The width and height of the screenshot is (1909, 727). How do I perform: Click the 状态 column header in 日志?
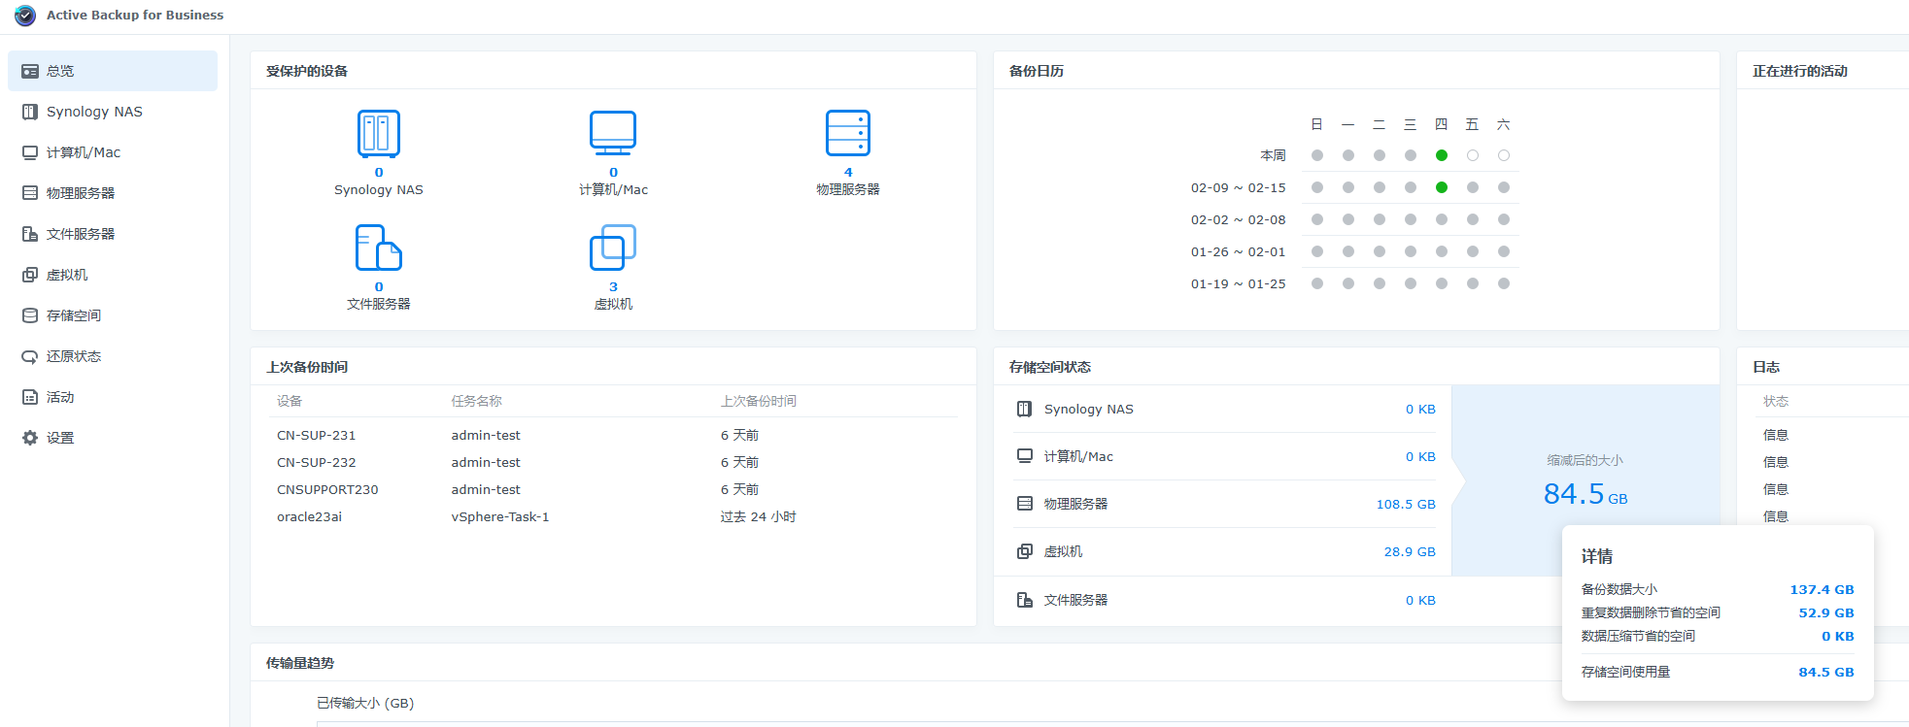[1776, 401]
